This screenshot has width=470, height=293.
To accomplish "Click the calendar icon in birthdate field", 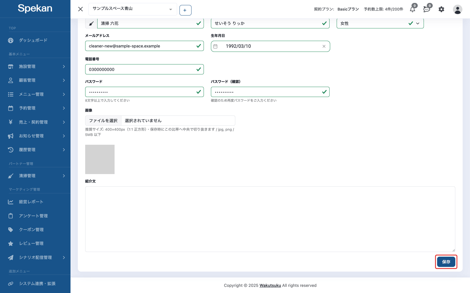I will (215, 46).
